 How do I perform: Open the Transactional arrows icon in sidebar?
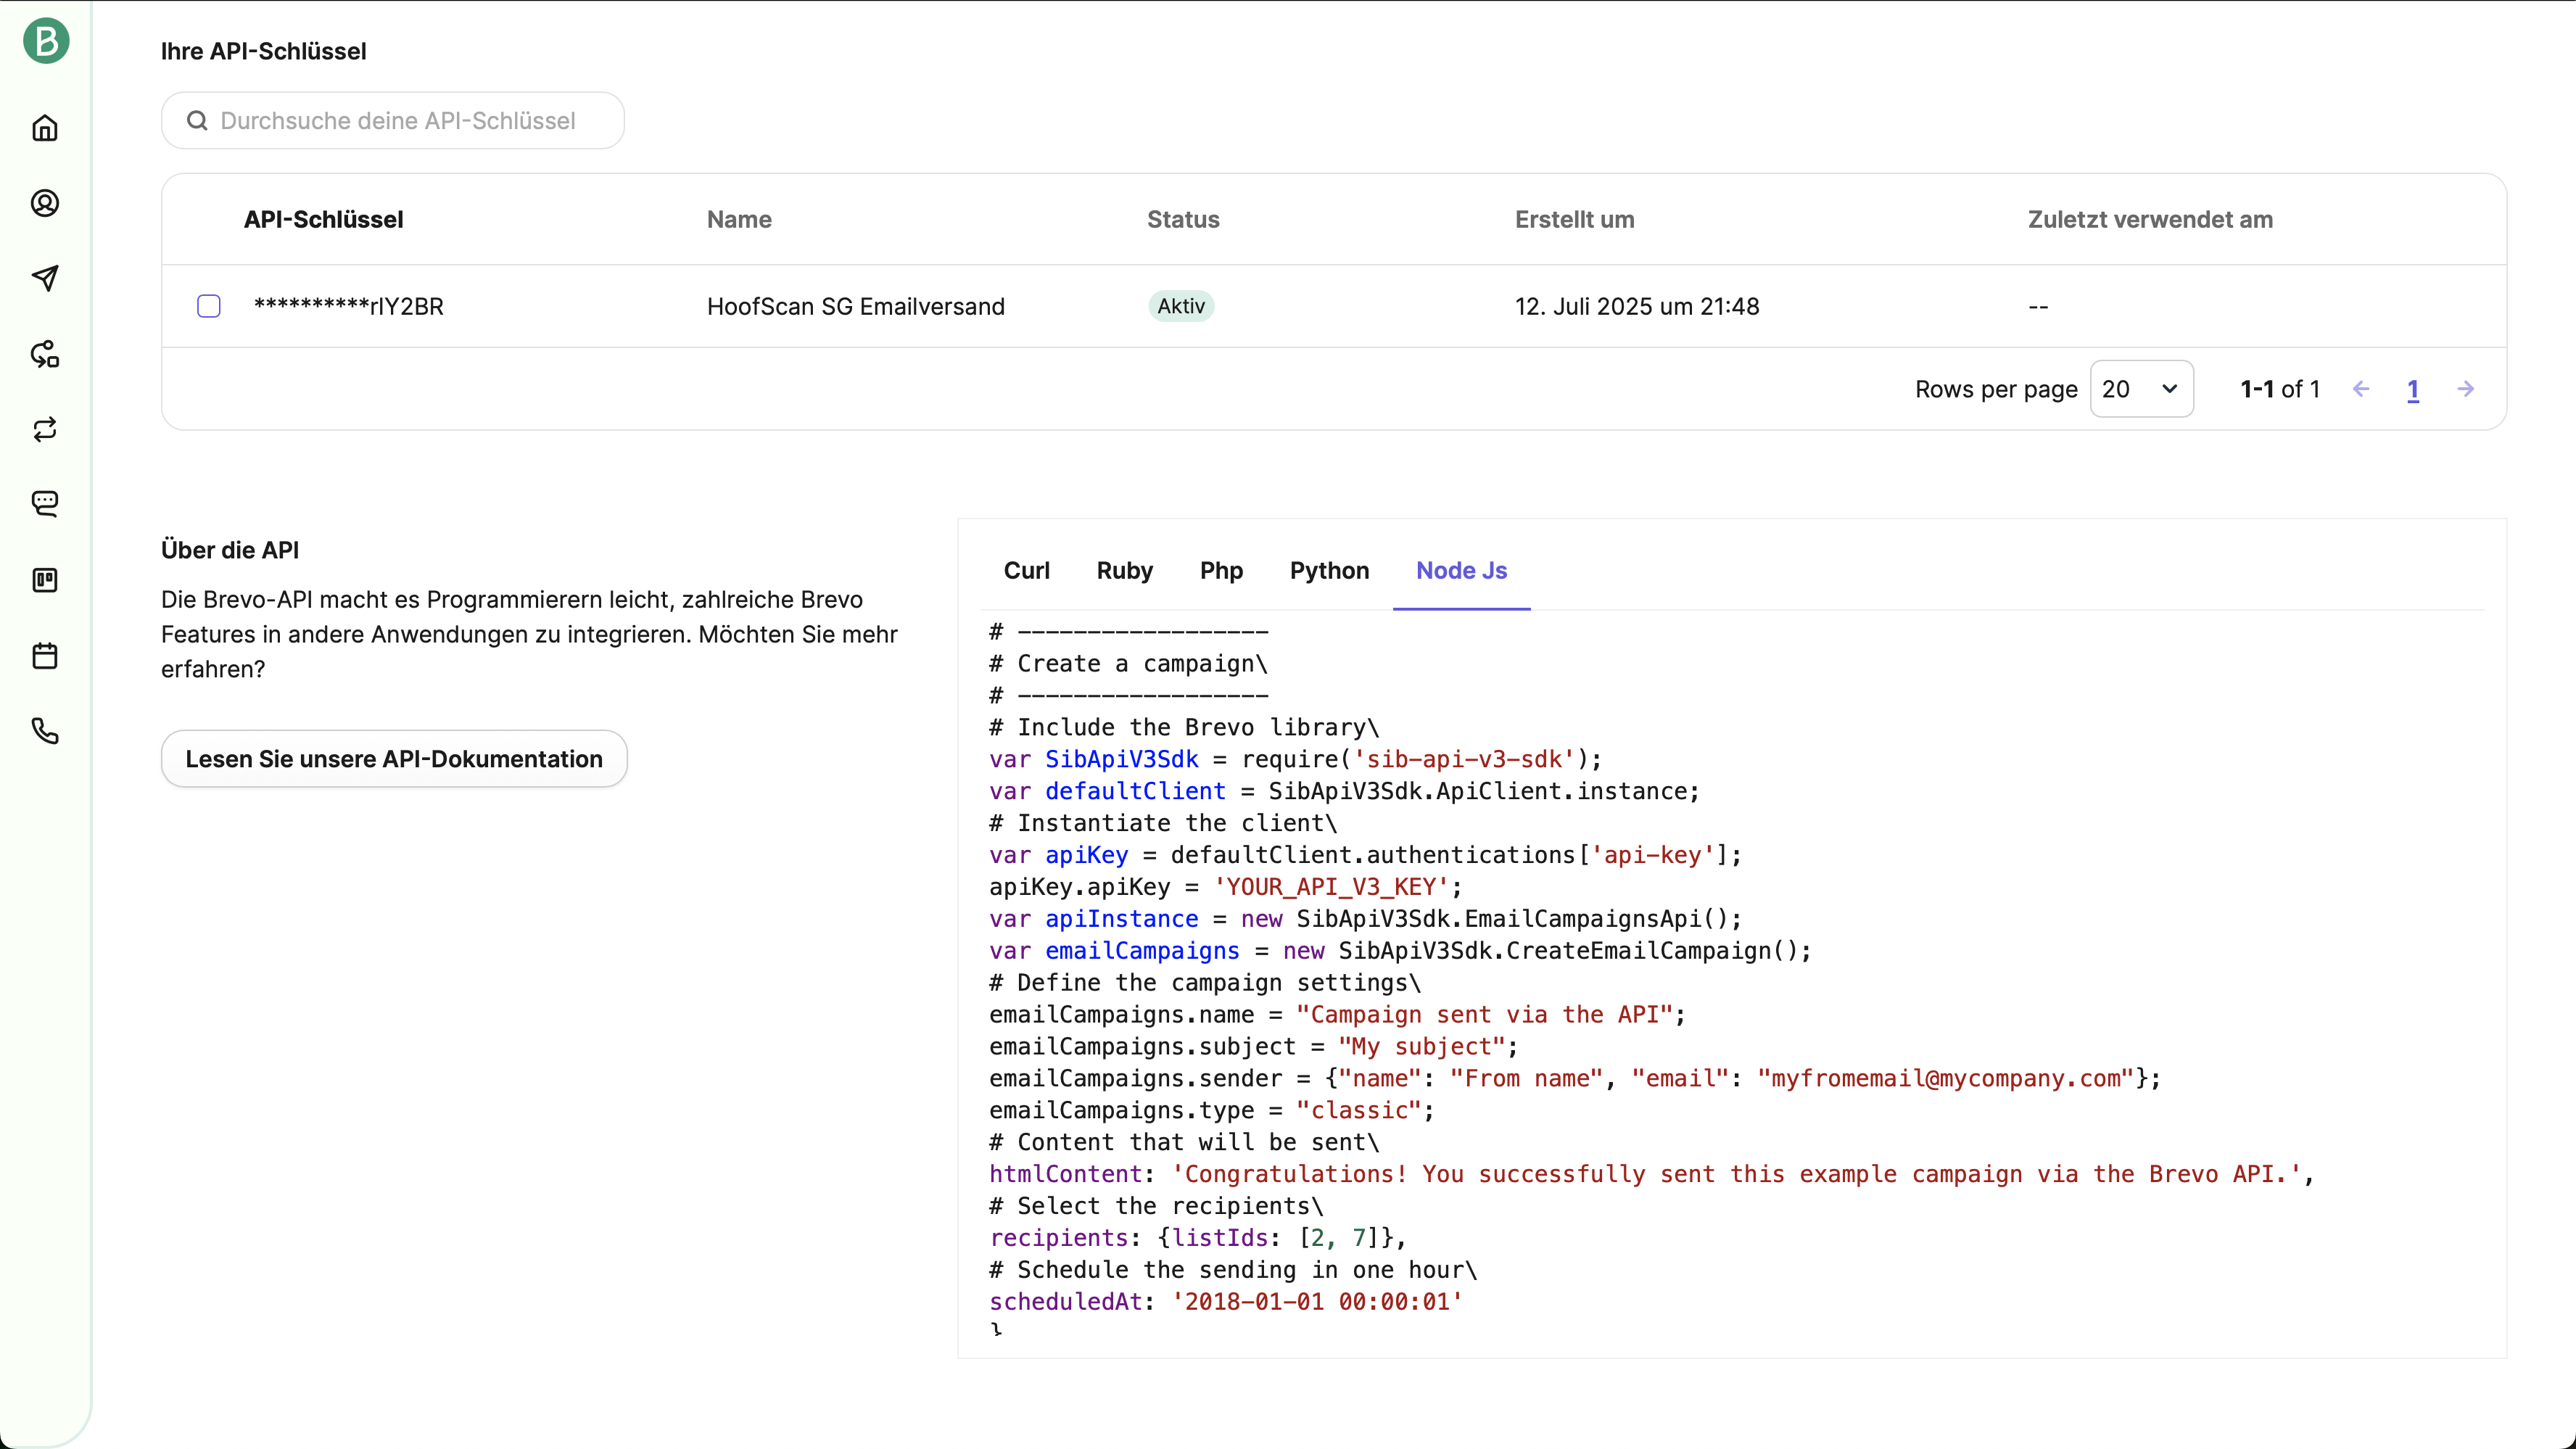coord(45,430)
